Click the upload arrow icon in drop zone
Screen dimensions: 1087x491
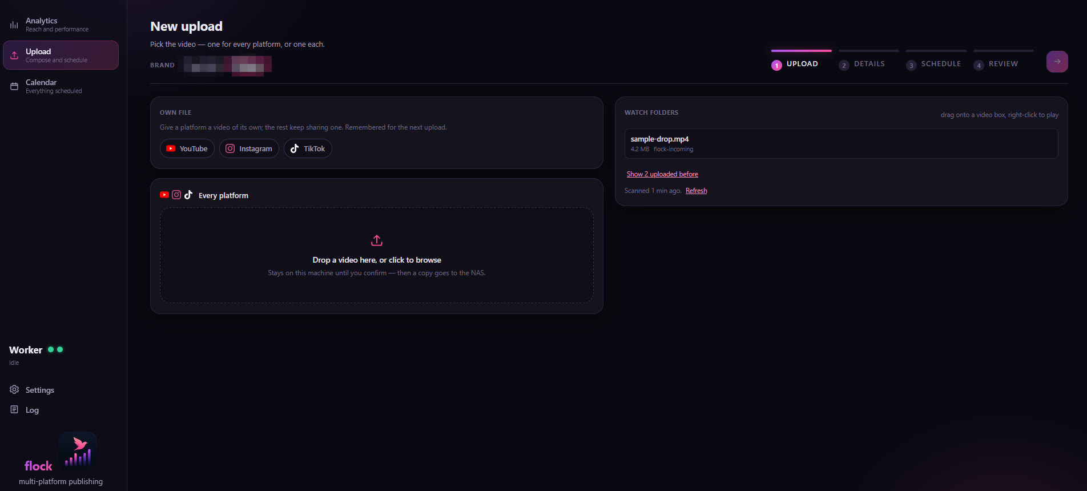tap(377, 240)
